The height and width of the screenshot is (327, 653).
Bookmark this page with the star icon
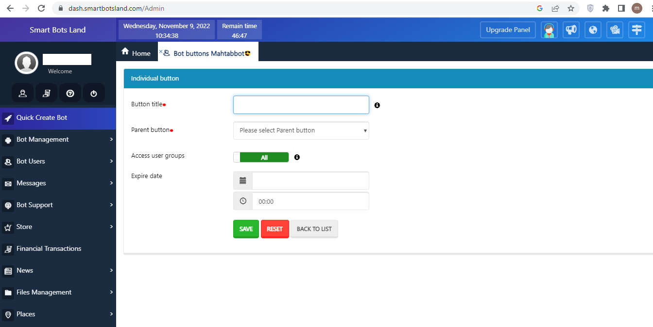point(571,8)
